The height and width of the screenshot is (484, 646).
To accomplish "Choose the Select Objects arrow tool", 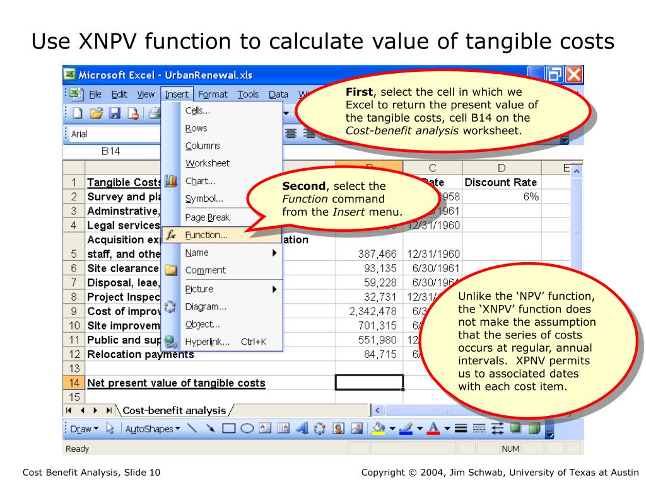I will pyautogui.click(x=110, y=429).
